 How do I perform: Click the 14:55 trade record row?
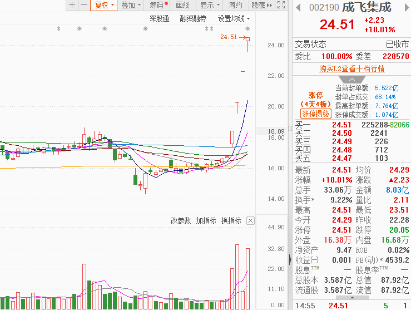coord(351,306)
